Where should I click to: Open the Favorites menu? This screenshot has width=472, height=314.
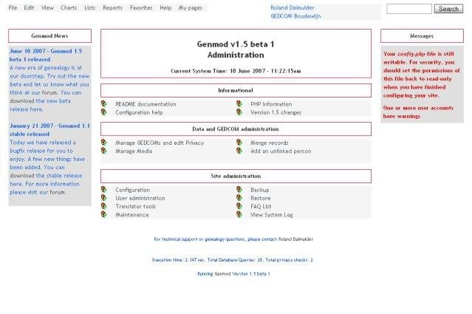click(141, 8)
